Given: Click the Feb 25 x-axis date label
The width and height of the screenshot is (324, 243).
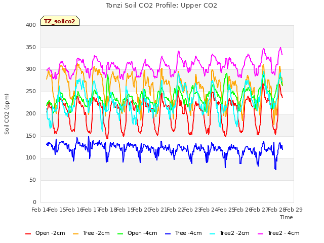Looking at the screenshot, I should pos(226,210).
